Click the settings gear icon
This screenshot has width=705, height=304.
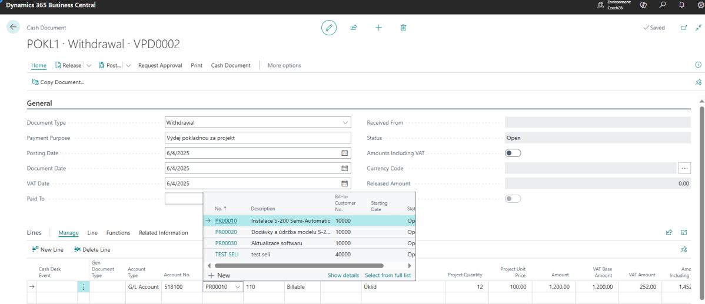point(700,5)
